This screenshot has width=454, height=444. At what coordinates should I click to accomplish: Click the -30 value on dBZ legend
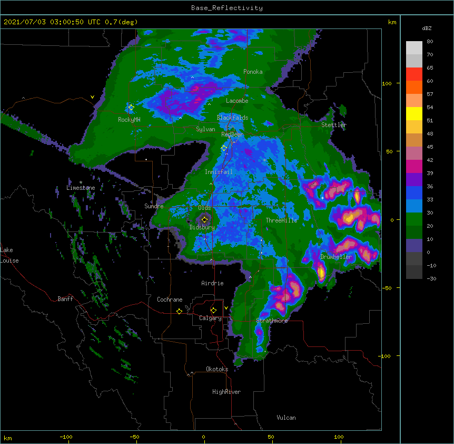[x=431, y=278]
